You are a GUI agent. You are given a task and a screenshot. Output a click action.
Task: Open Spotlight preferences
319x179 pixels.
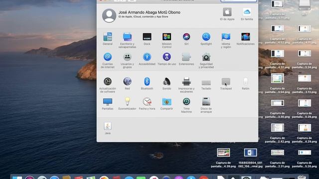[206, 37]
